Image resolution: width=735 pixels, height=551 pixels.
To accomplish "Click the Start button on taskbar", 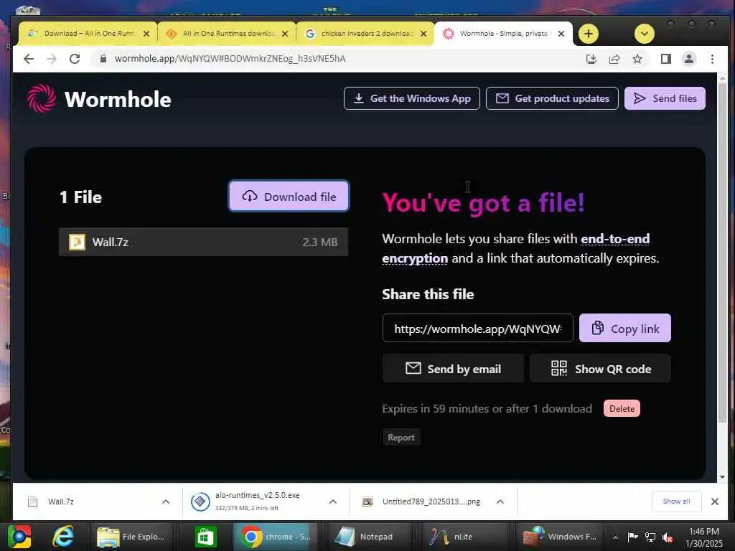I will [x=19, y=537].
